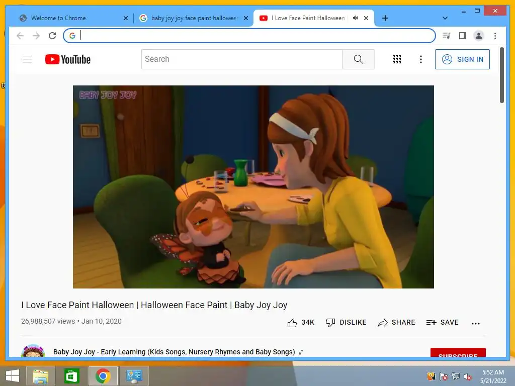This screenshot has width=515, height=386.
Task: Open the more actions ellipsis under video
Action: (x=476, y=323)
